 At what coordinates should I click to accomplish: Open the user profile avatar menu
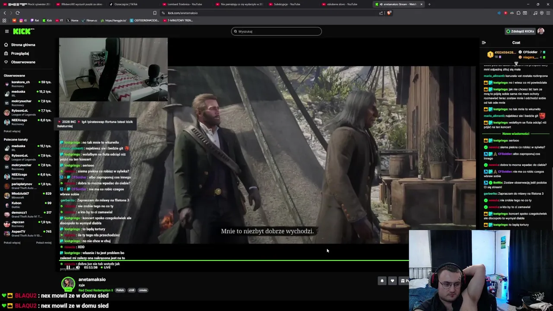[541, 31]
